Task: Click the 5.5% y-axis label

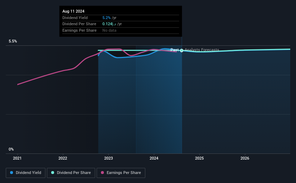Action: tap(13, 41)
